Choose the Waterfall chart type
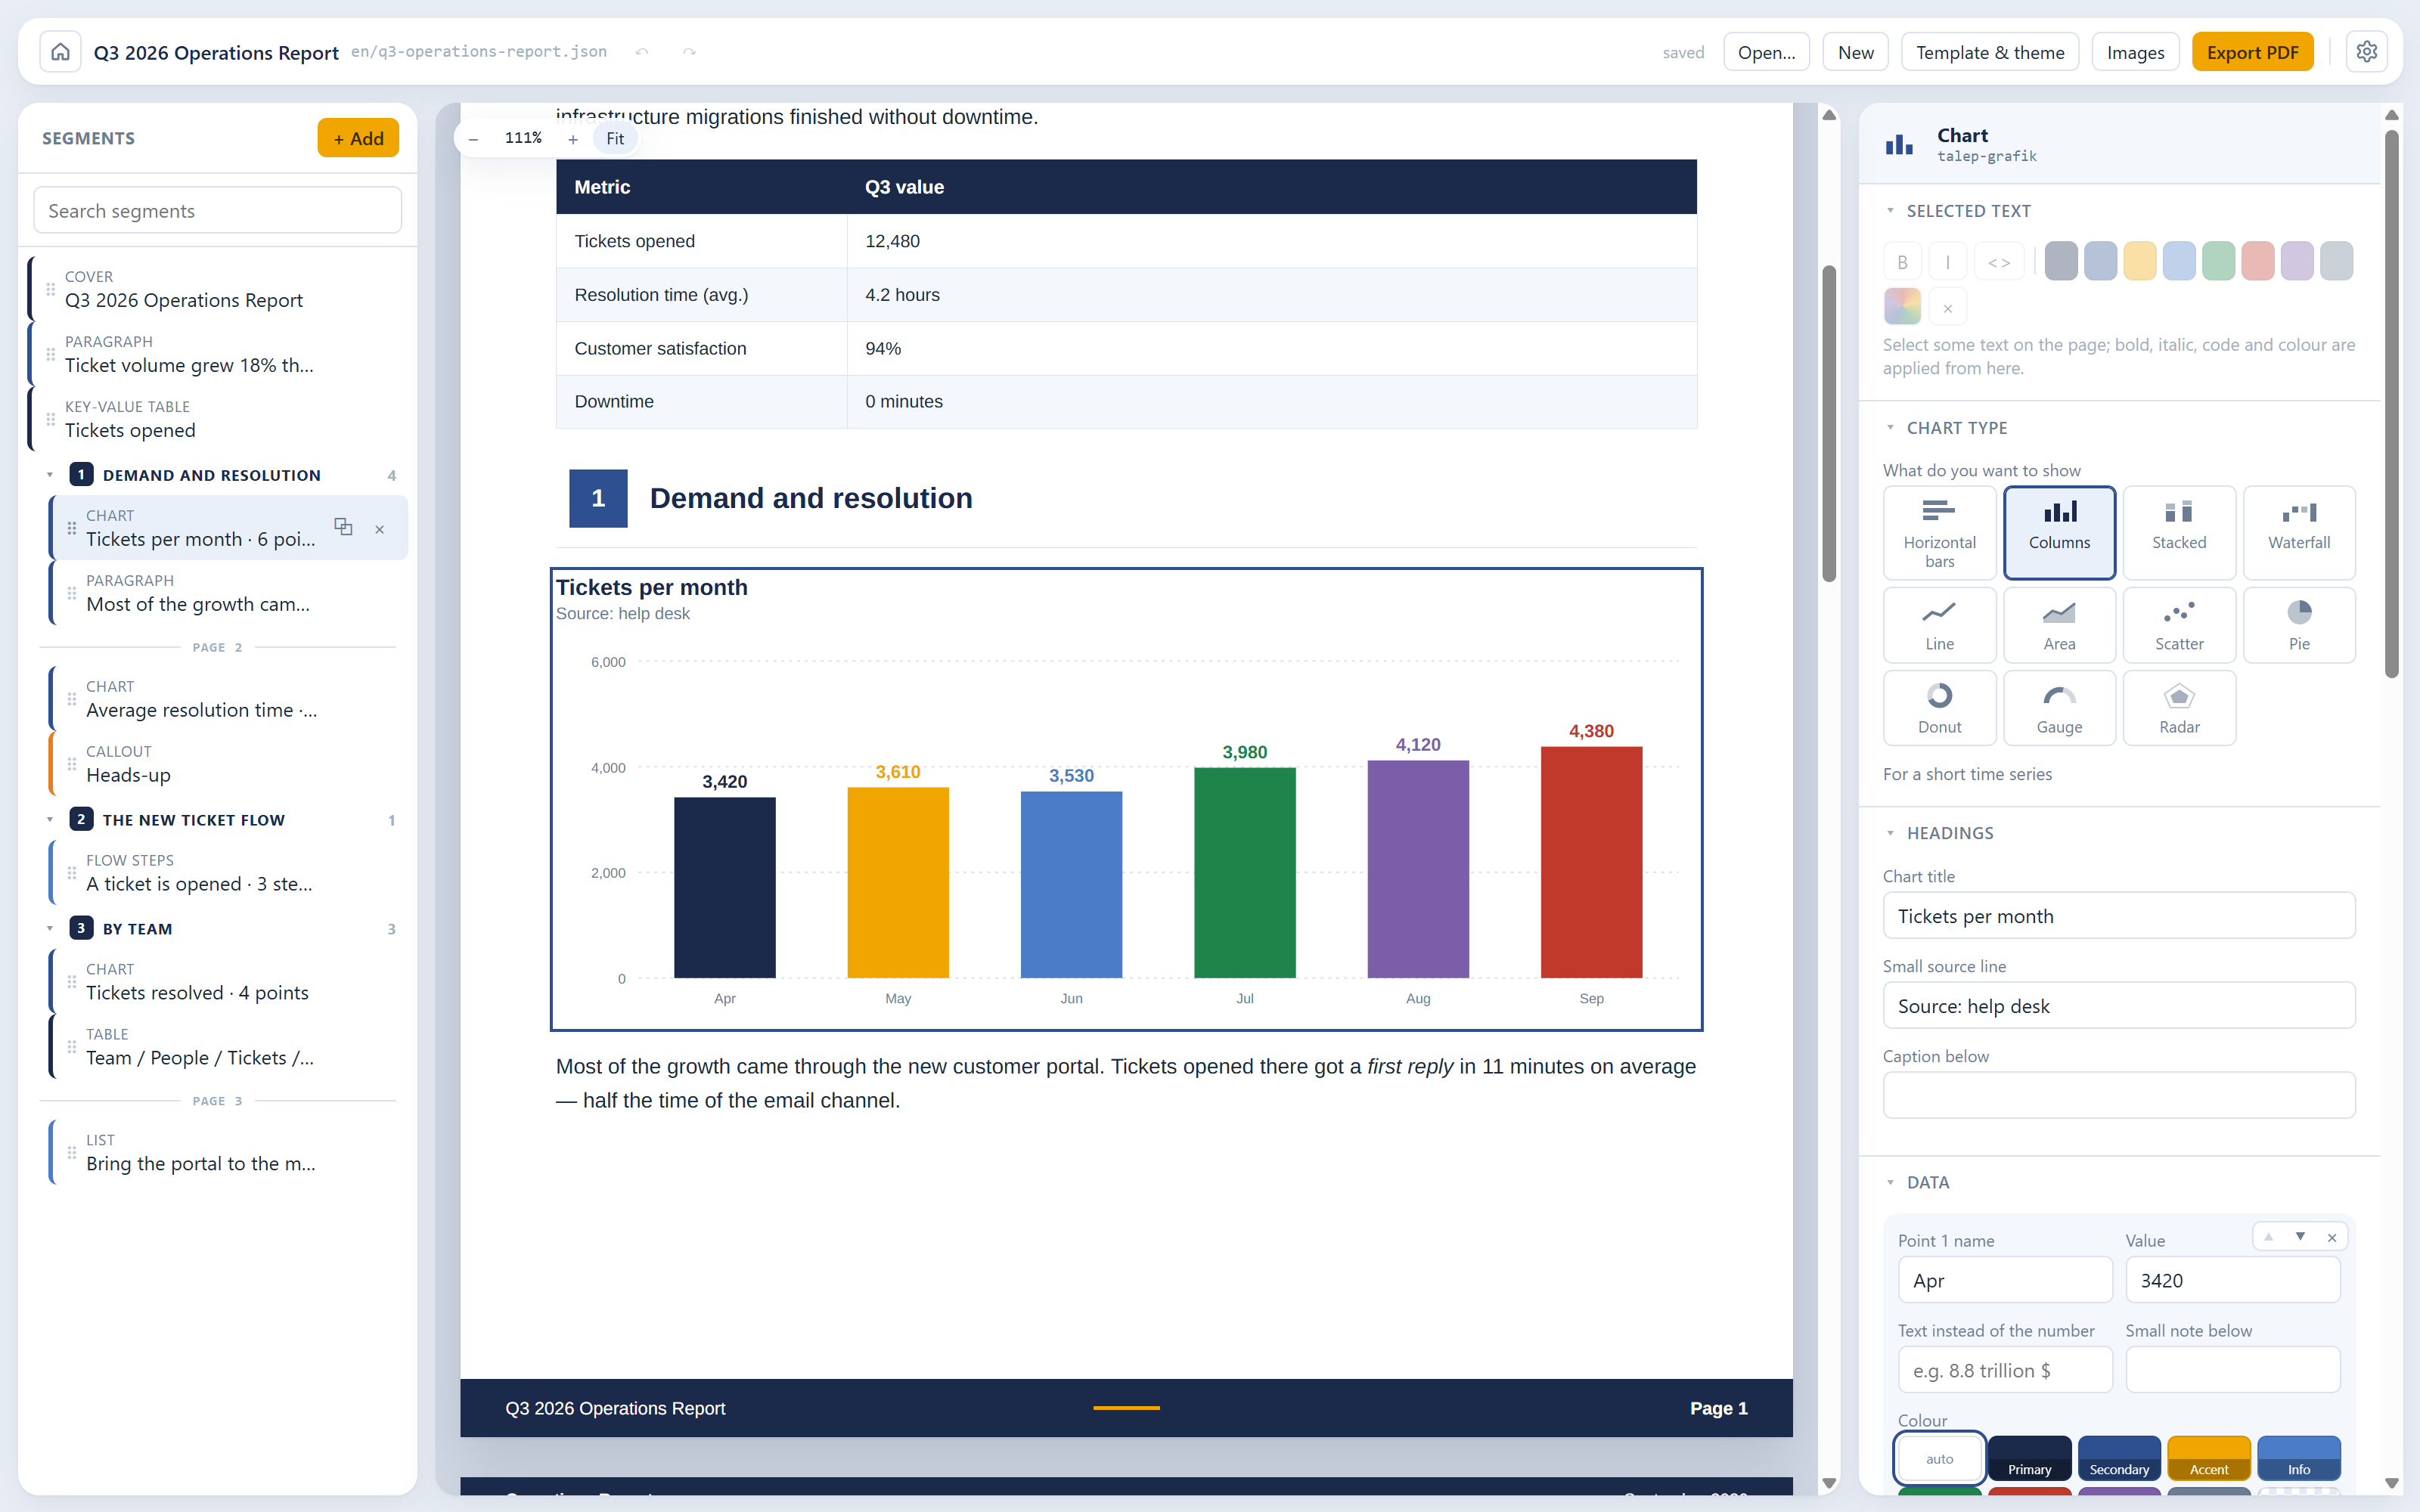 2299,533
